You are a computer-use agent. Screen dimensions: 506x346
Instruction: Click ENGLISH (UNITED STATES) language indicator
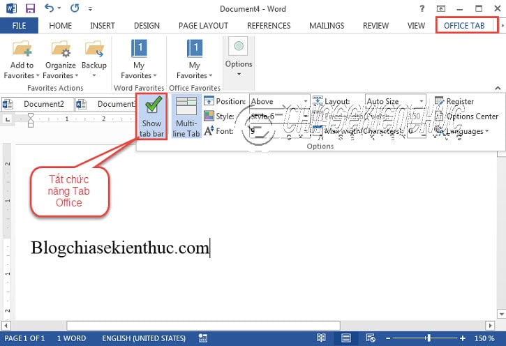(x=144, y=338)
